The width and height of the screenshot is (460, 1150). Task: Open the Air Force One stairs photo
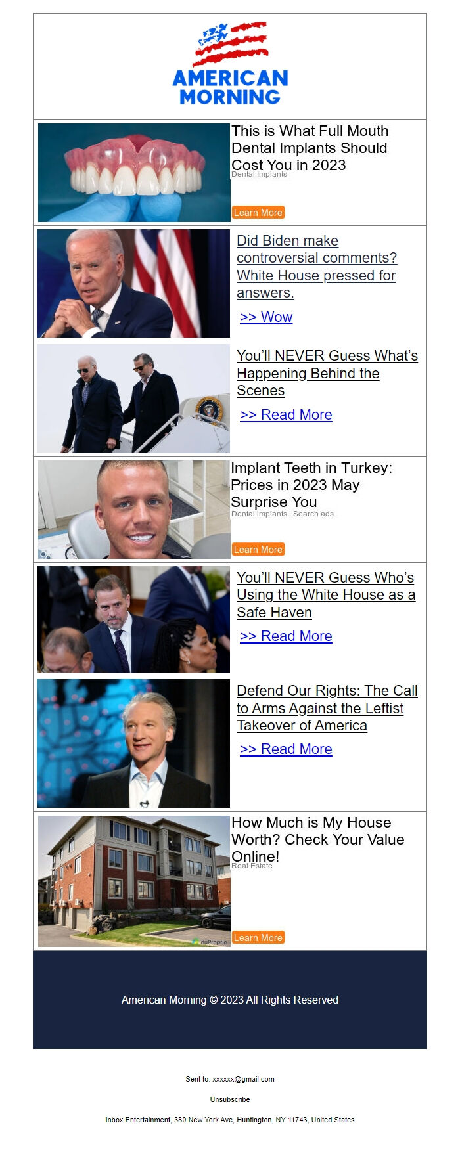pos(133,399)
